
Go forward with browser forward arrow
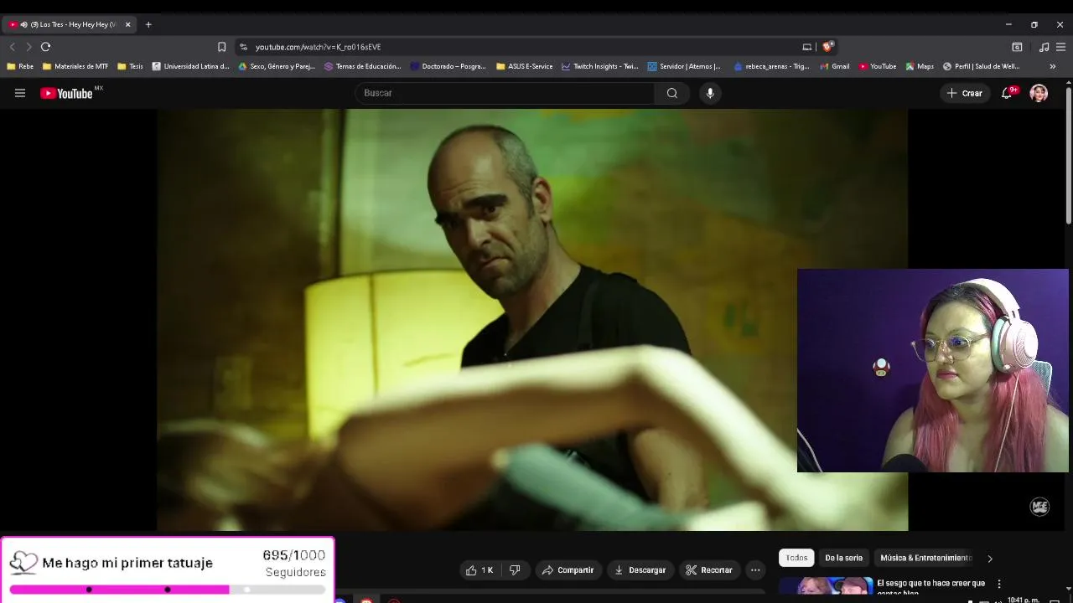pos(29,47)
